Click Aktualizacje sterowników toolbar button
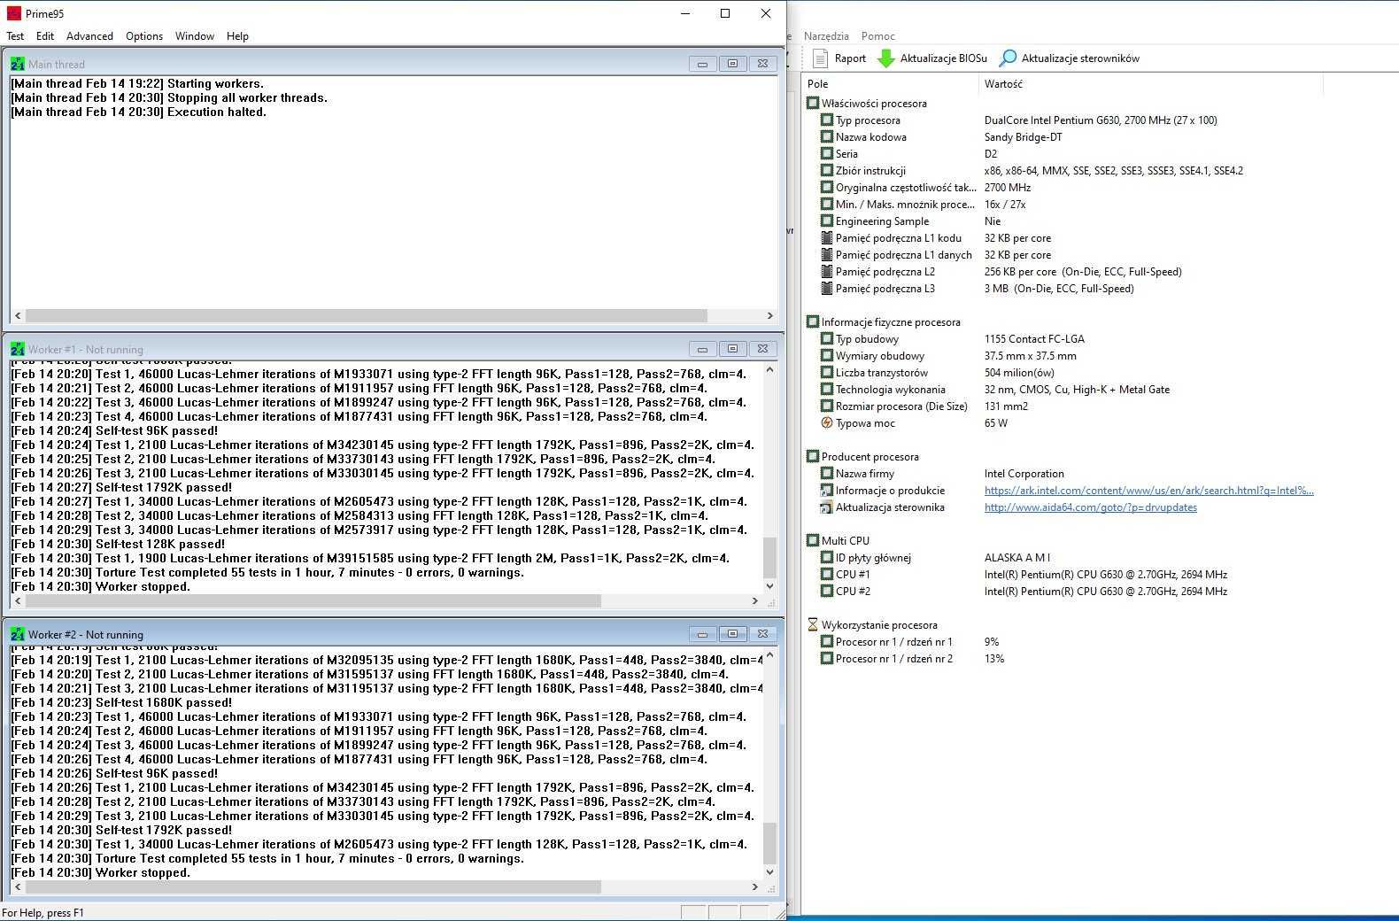The width and height of the screenshot is (1399, 921). pos(1069,58)
